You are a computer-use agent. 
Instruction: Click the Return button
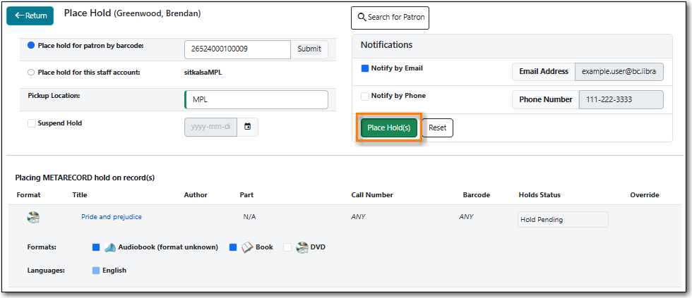[x=30, y=15]
